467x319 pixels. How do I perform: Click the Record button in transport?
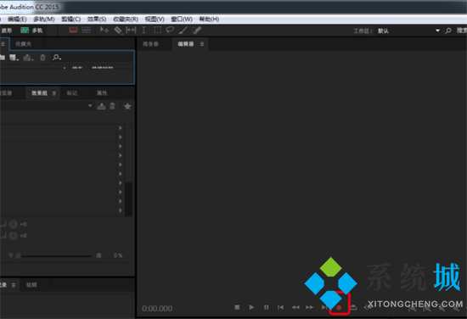(x=339, y=307)
